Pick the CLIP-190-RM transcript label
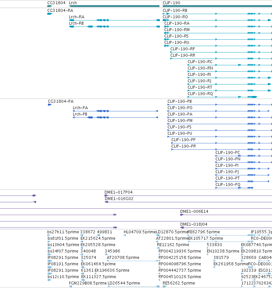 177,30
